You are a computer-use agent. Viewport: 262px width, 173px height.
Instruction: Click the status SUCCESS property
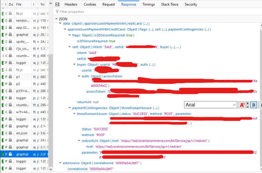click(95, 129)
